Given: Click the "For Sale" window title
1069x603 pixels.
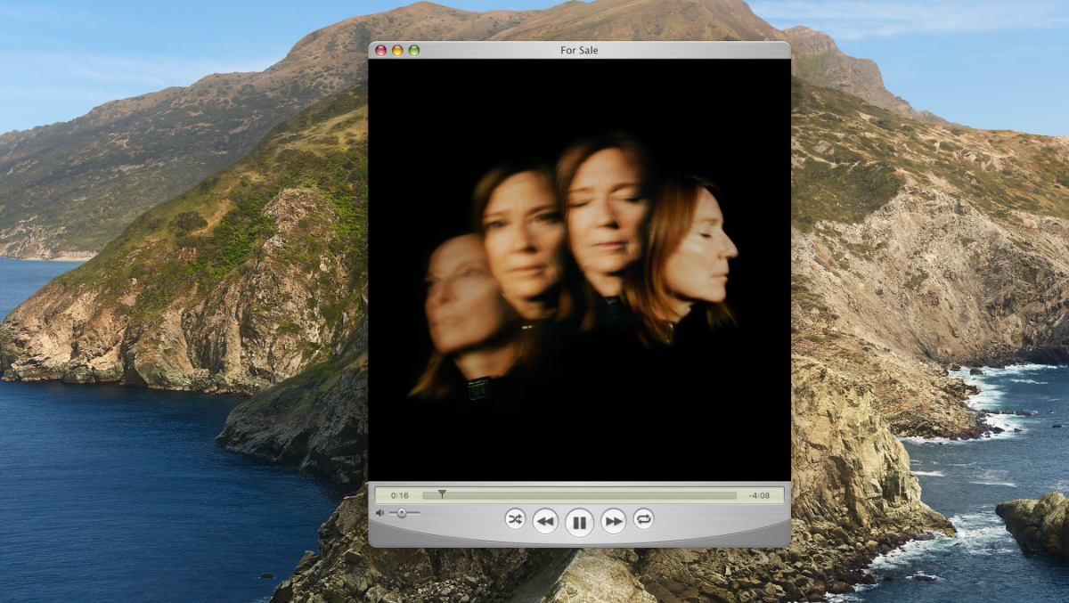Looking at the screenshot, I should pos(579,50).
